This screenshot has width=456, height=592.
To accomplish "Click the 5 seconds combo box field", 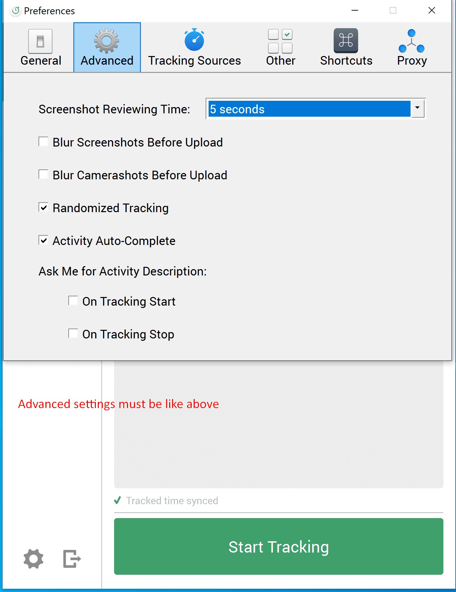I will (x=309, y=109).
